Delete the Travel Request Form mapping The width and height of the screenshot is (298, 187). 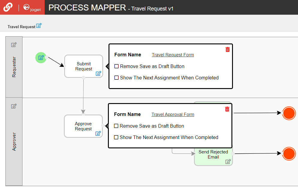(228, 49)
